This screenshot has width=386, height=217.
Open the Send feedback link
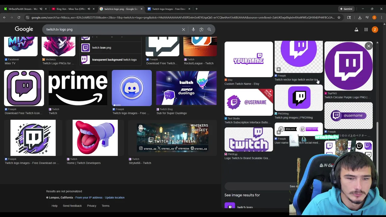tap(72, 206)
